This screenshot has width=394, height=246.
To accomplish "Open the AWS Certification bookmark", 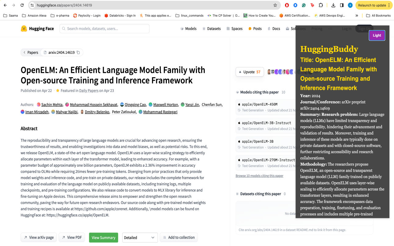I will point(295,15).
